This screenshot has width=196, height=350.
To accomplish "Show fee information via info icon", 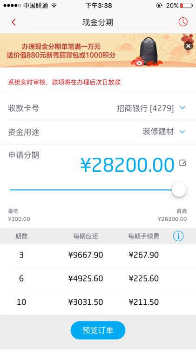I will [x=178, y=236].
